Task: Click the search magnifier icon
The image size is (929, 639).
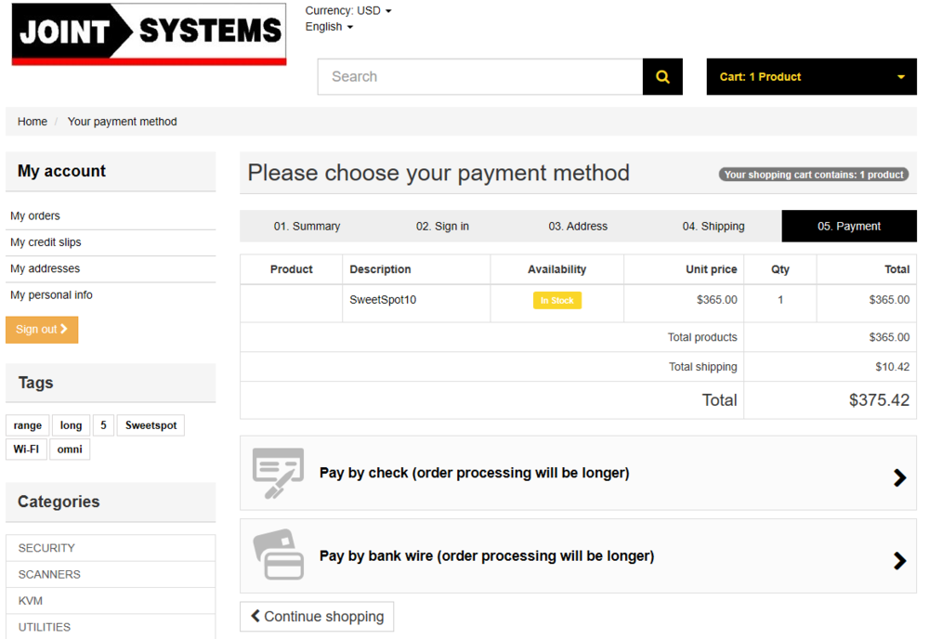Action: (x=661, y=76)
